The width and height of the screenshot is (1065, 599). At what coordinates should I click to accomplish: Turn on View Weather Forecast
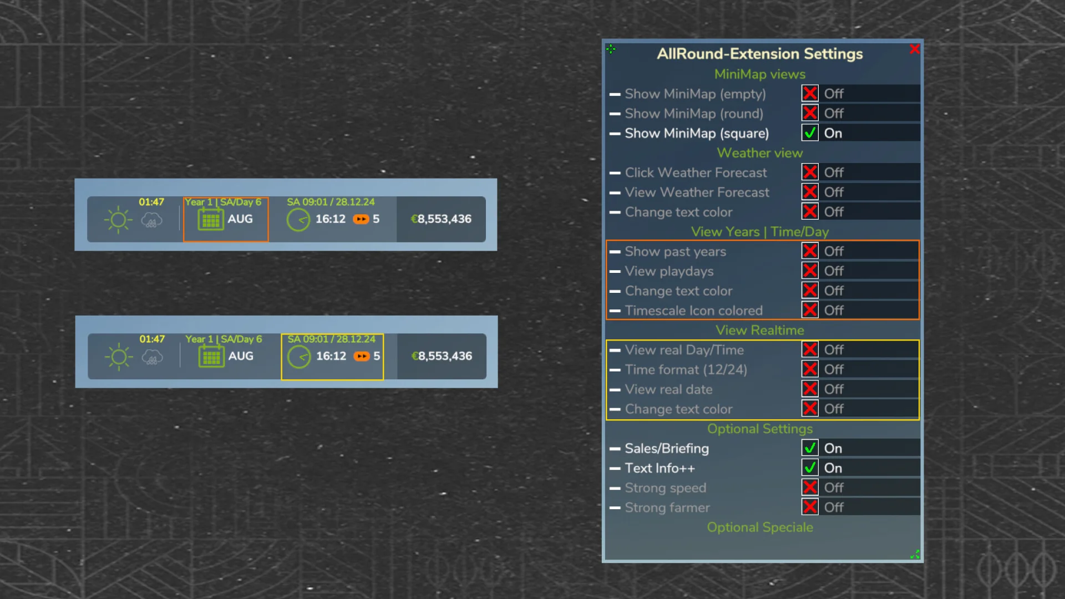[809, 192]
